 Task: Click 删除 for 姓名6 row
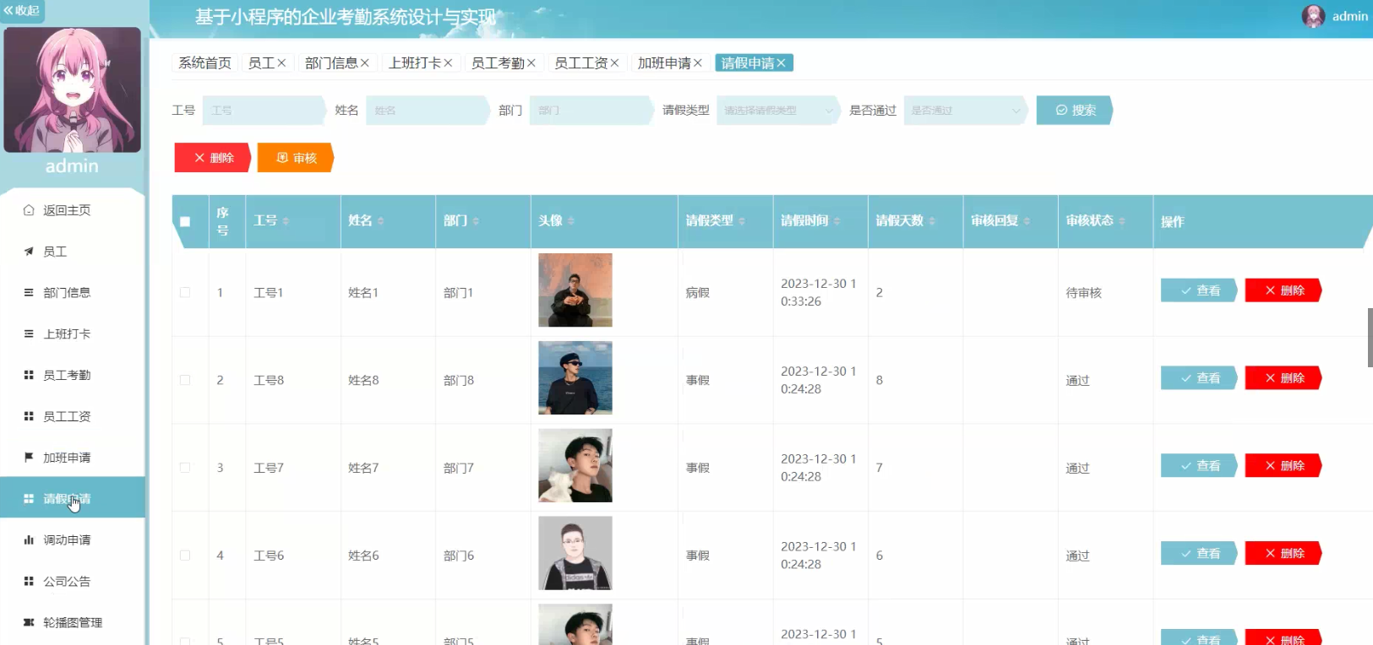coord(1283,554)
